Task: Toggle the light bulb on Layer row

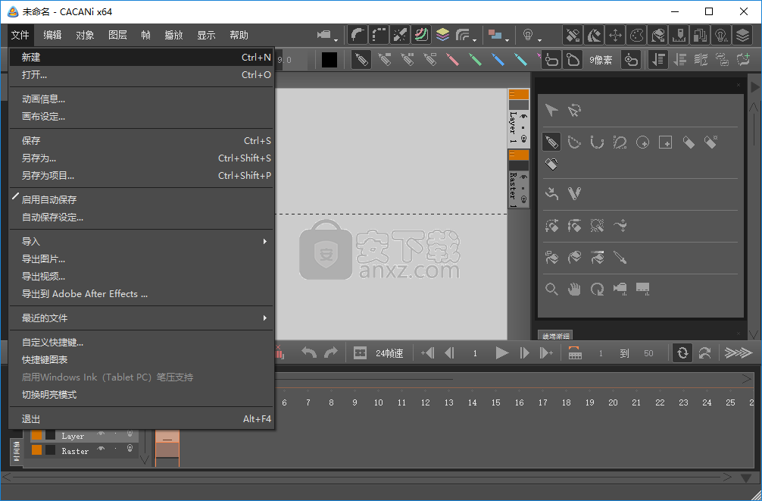Action: point(130,434)
